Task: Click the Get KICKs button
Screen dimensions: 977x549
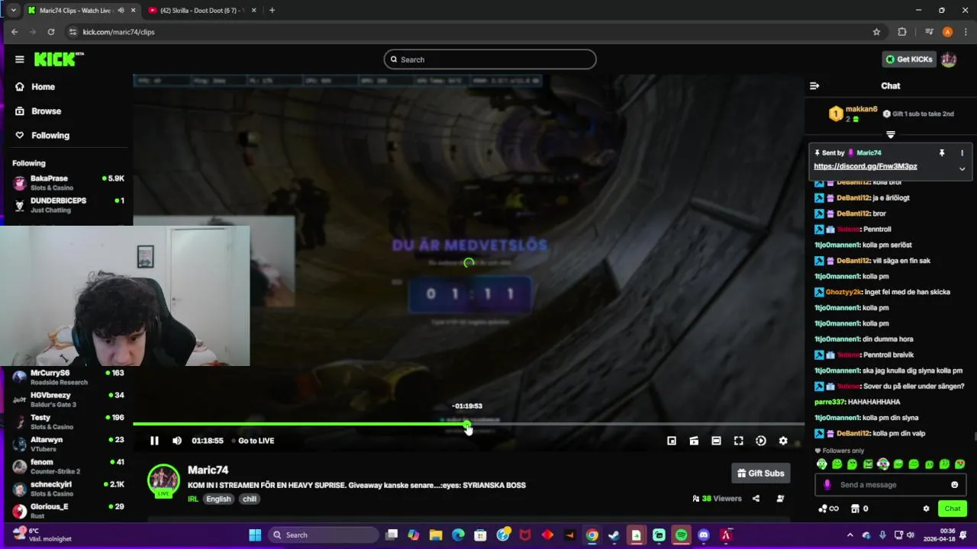Action: (x=908, y=59)
